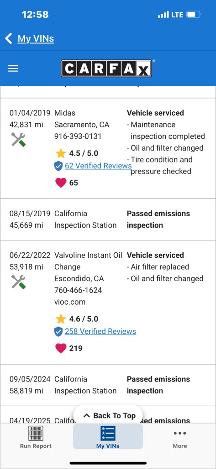The height and width of the screenshot is (469, 216).
Task: Tap the wrench service icon for Midas entry
Action: tap(19, 139)
